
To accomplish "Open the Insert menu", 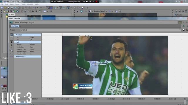I will [17, 4].
